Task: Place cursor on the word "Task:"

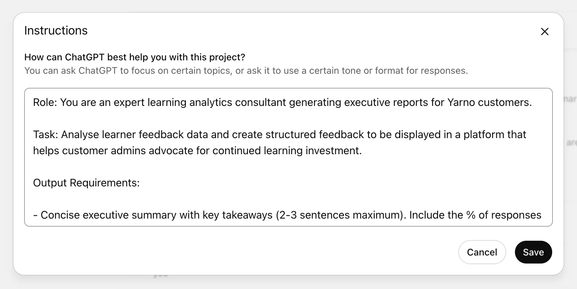Action: point(45,134)
